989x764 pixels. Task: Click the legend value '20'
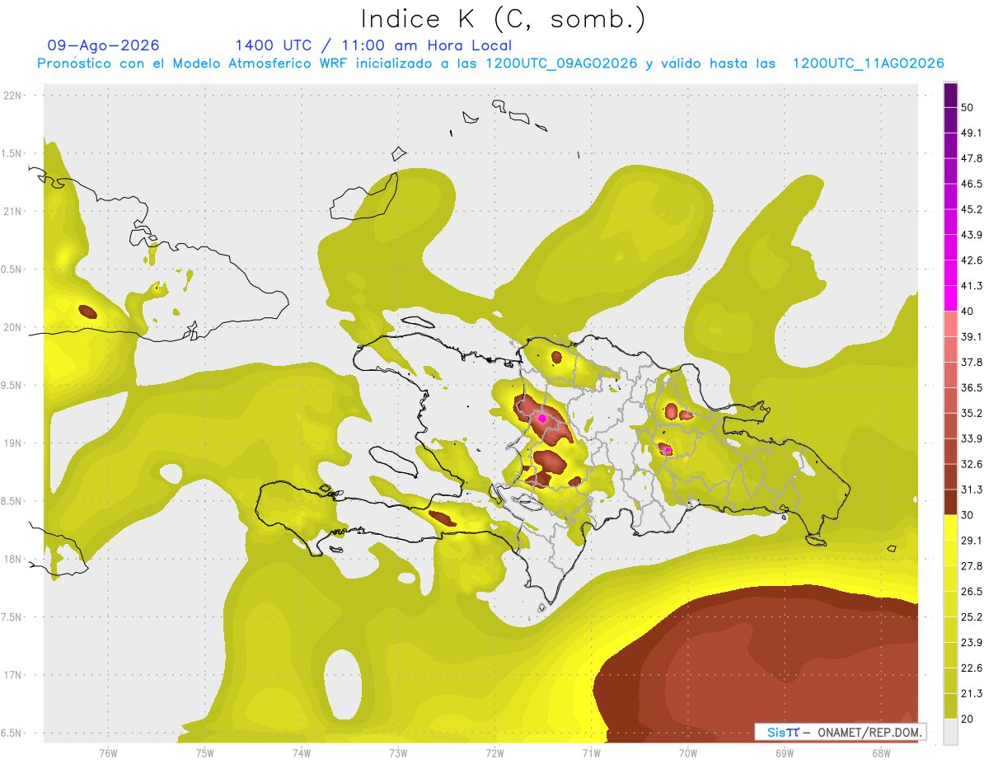point(968,718)
